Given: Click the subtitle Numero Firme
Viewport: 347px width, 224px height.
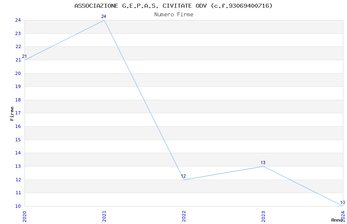Looking at the screenshot, I should click(174, 15).
